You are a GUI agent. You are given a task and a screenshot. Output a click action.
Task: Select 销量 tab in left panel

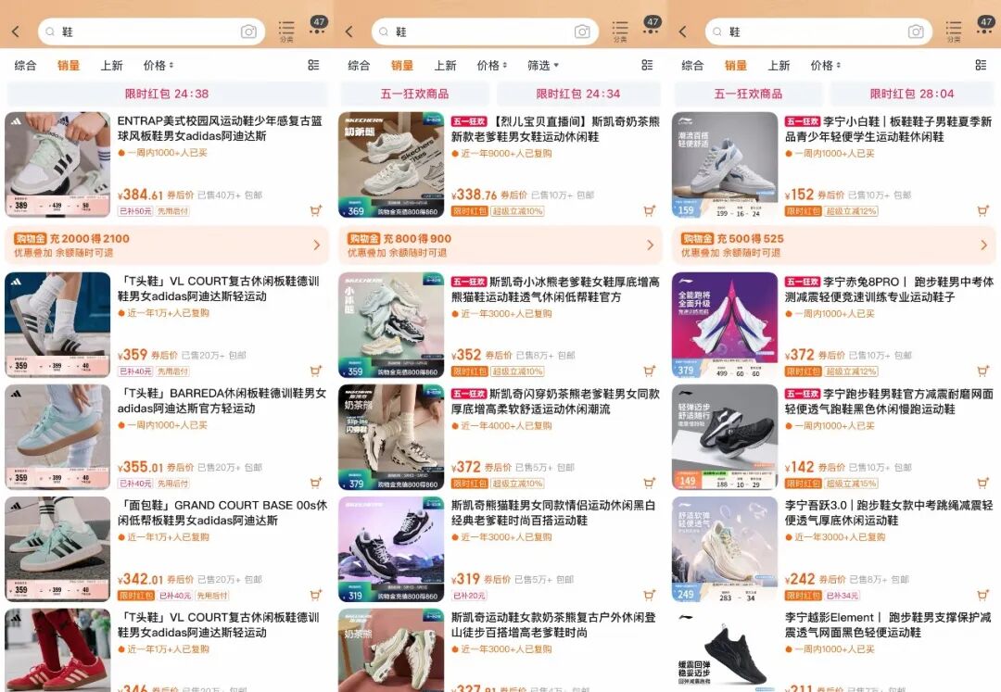69,65
